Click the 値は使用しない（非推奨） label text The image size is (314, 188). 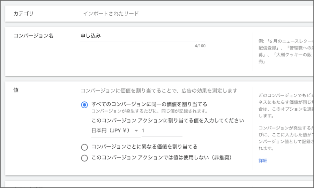click(x=161, y=158)
